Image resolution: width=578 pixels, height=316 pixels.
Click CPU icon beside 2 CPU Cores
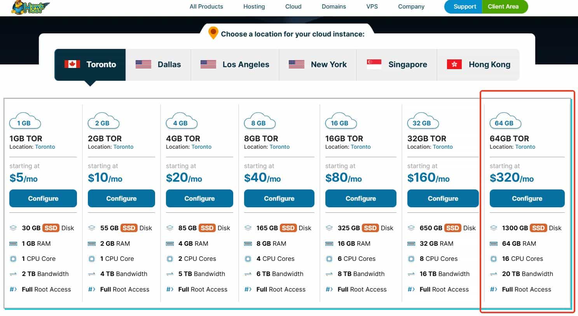click(170, 259)
